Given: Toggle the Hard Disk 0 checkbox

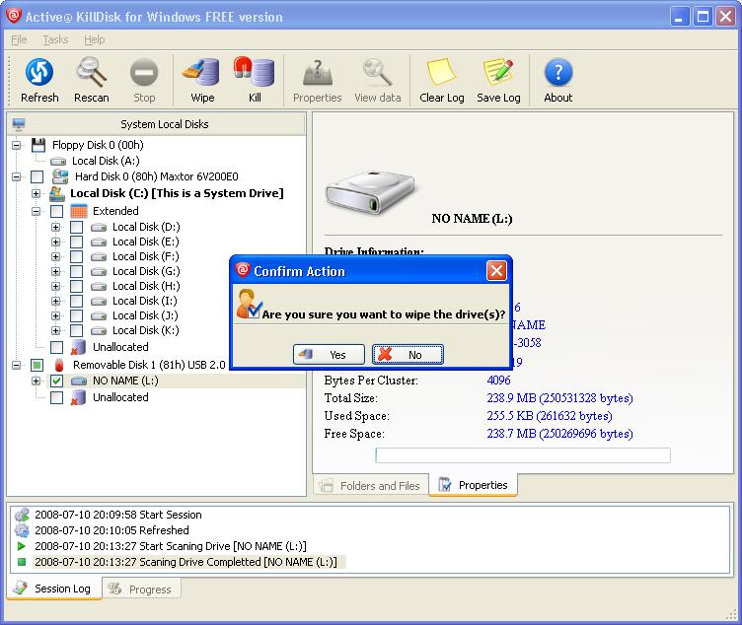Looking at the screenshot, I should tap(37, 177).
